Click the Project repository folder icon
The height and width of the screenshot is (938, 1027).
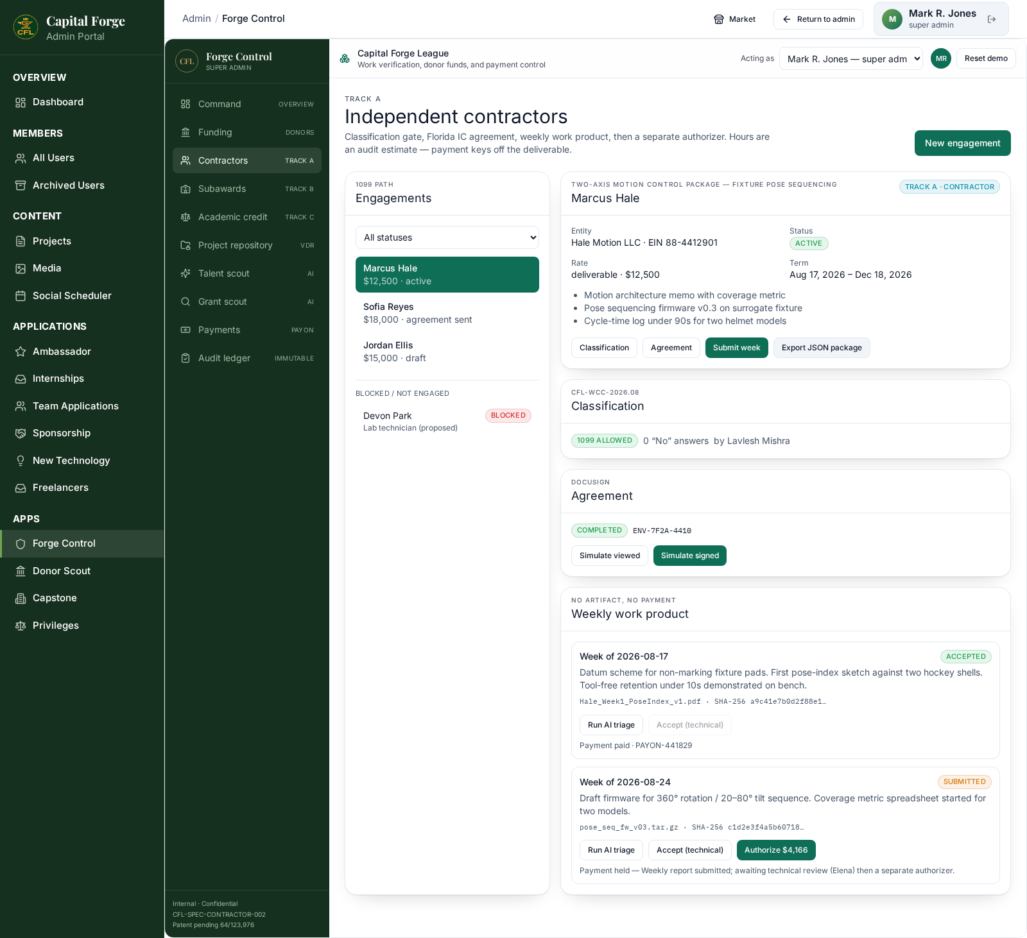(186, 245)
